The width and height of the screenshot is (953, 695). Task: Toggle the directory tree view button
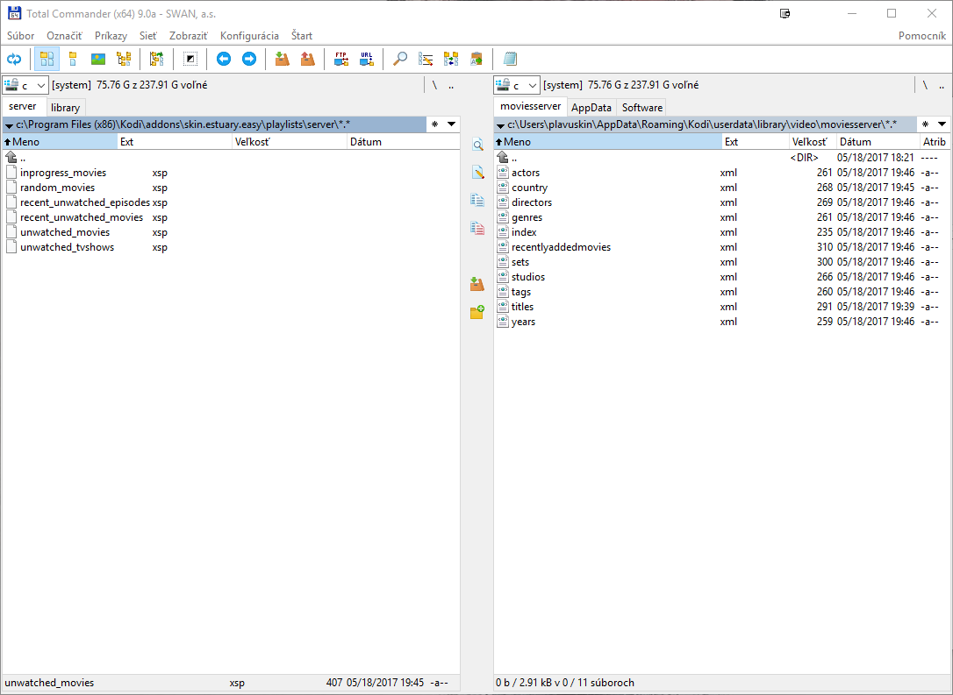(124, 59)
